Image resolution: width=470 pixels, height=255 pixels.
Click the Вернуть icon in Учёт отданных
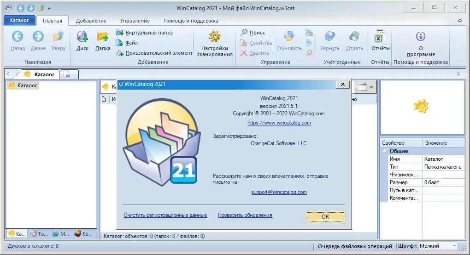pos(330,36)
